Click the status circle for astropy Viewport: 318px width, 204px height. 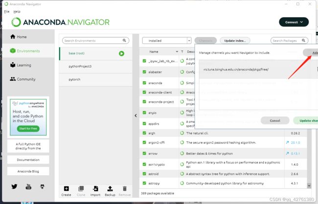[182, 183]
